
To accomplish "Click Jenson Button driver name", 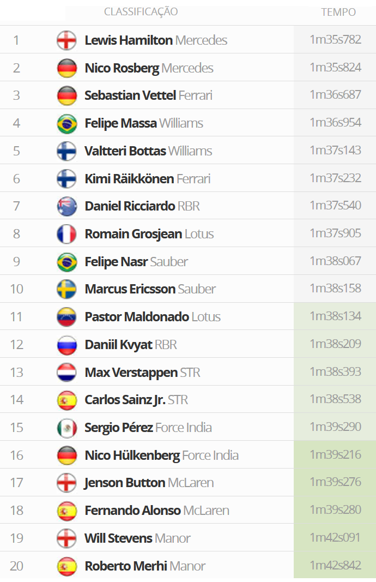I will 125,483.
